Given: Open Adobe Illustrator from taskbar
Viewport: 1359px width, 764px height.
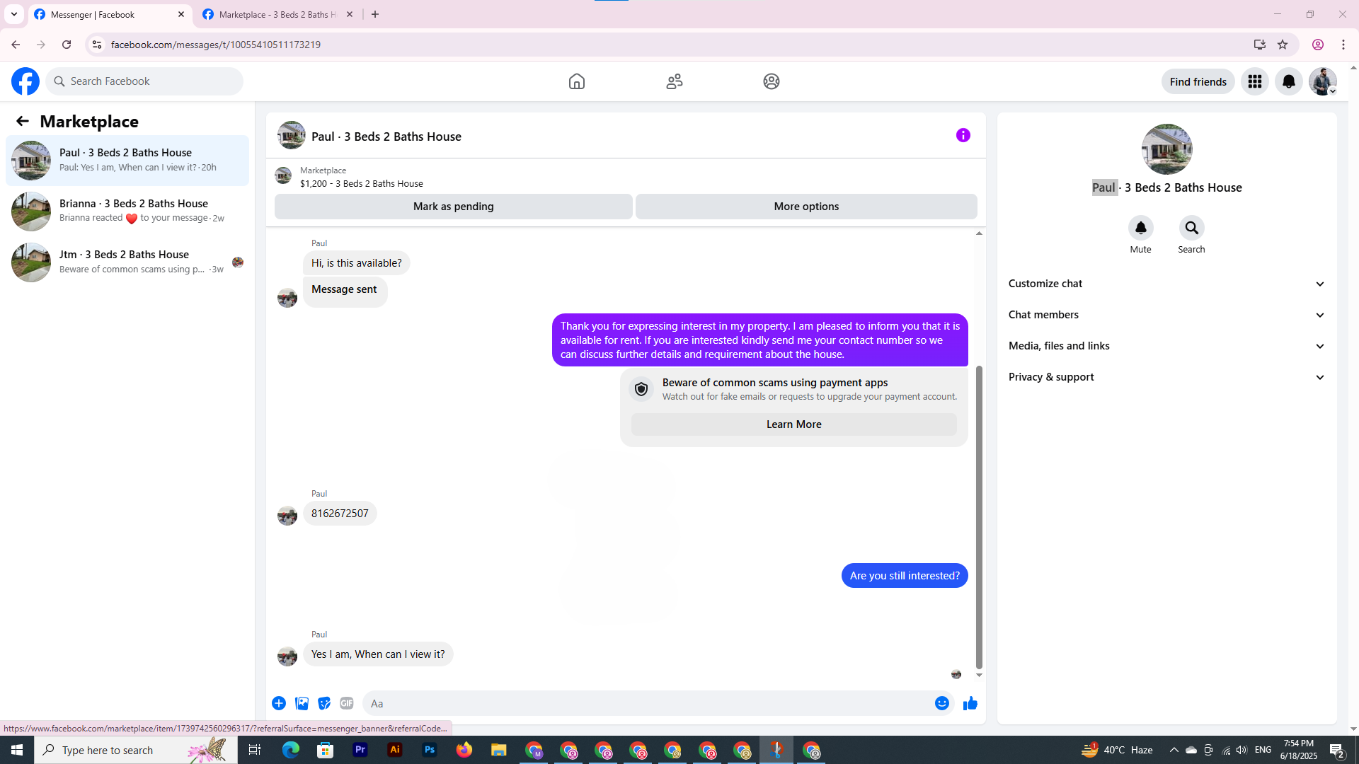Looking at the screenshot, I should click(395, 750).
